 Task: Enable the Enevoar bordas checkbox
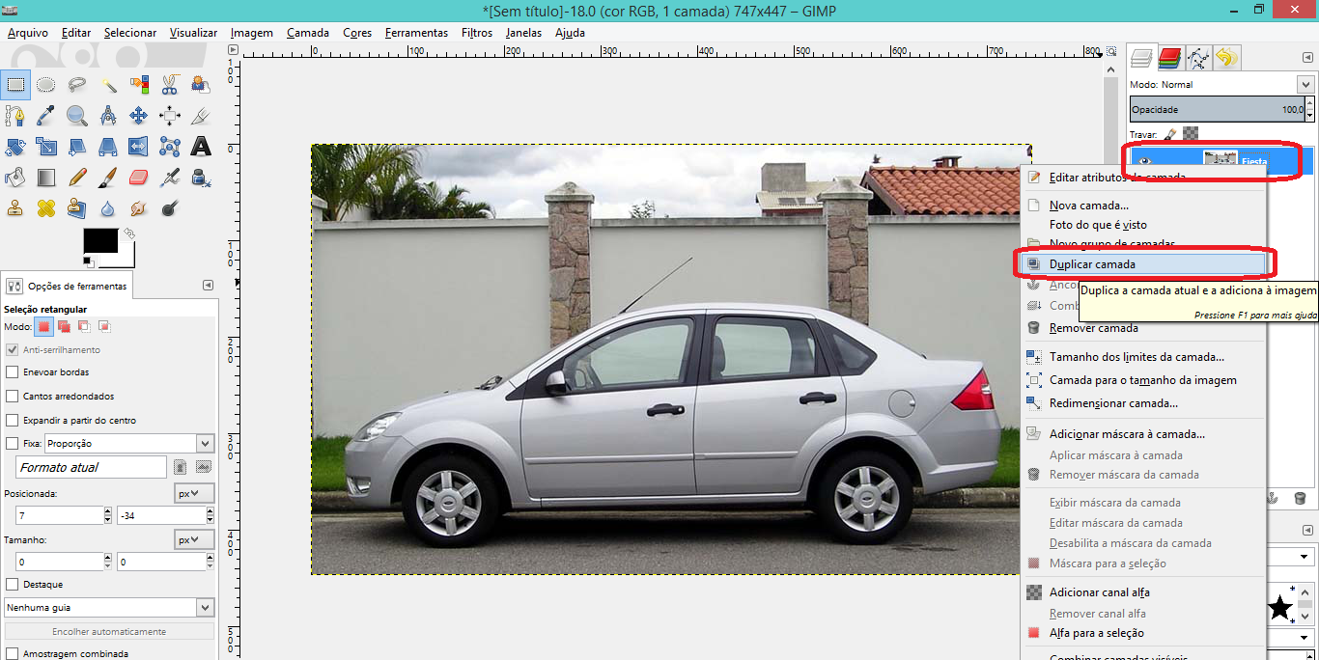(x=13, y=372)
